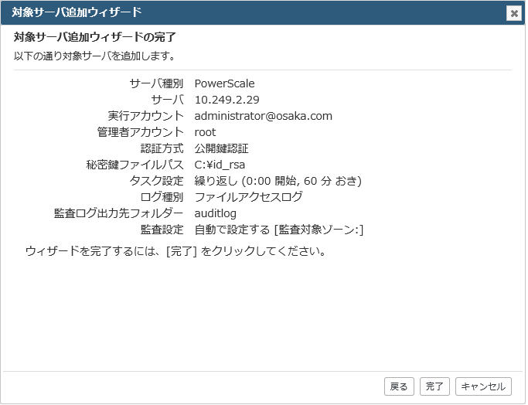Image resolution: width=528 pixels, height=405 pixels.
Task: Click administrator@osaka.com account value
Action: [x=264, y=116]
